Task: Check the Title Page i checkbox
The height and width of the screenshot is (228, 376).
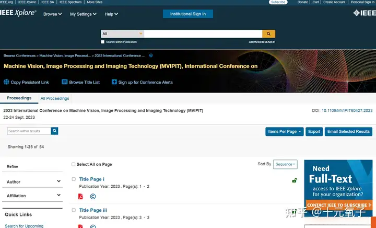Action: coord(74,179)
